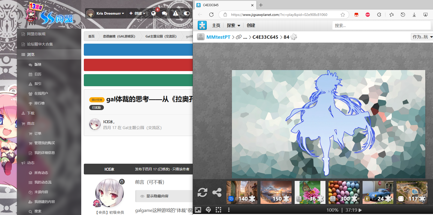Expand 动态 section in sidebar
This screenshot has height=215, width=433.
pyautogui.click(x=31, y=163)
